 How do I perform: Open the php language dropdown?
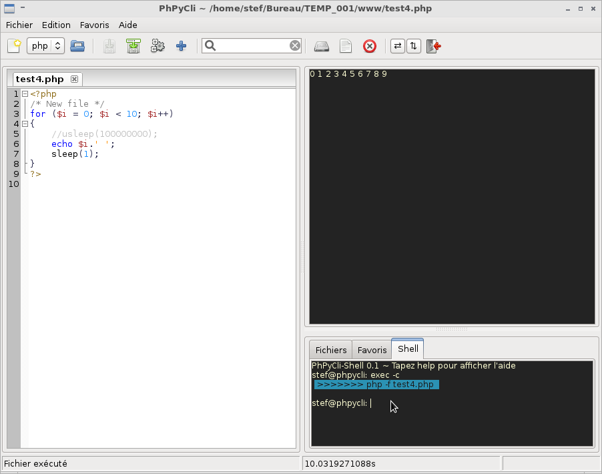[45, 46]
